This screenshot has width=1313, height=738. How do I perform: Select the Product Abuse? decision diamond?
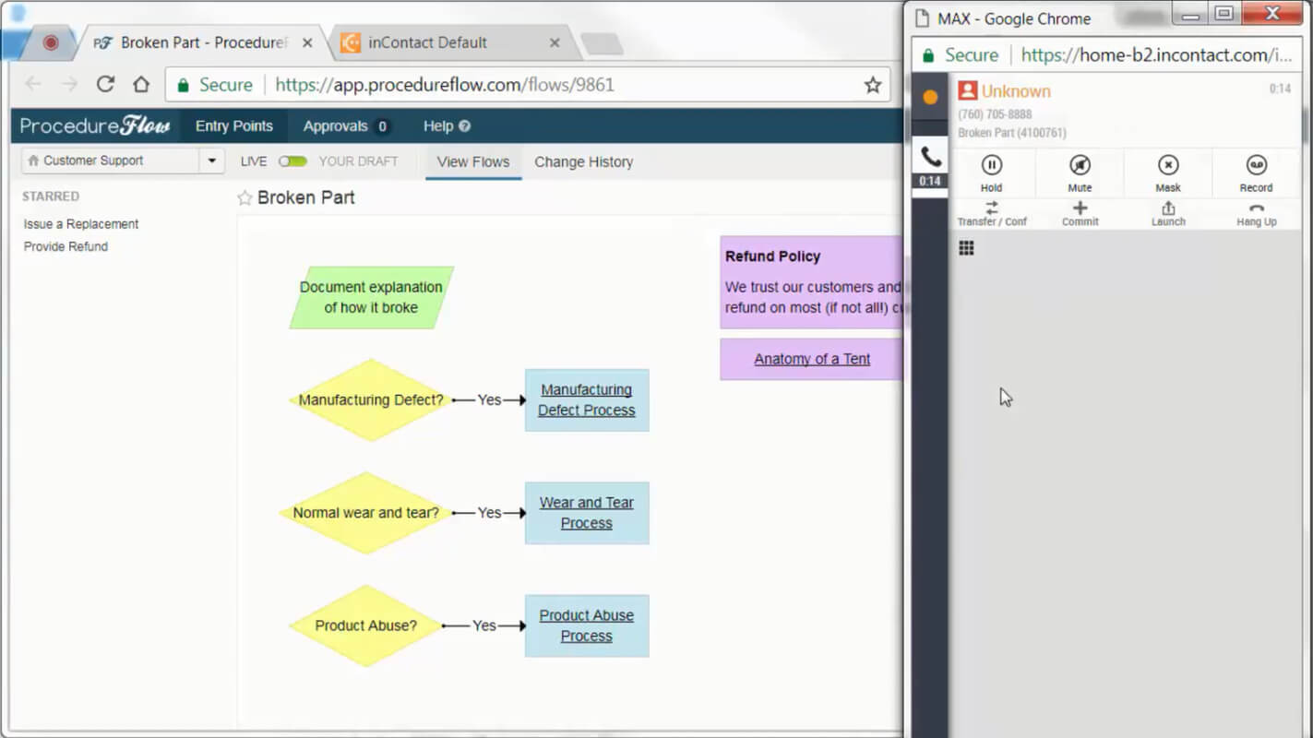tap(366, 625)
